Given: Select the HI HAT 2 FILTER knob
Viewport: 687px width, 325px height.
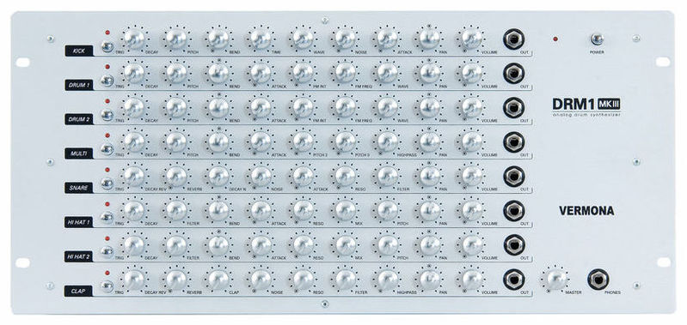Looking at the screenshot, I should pos(176,245).
